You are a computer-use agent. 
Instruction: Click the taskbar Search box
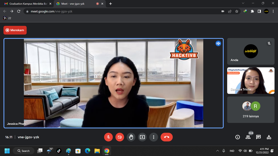tap(23, 151)
